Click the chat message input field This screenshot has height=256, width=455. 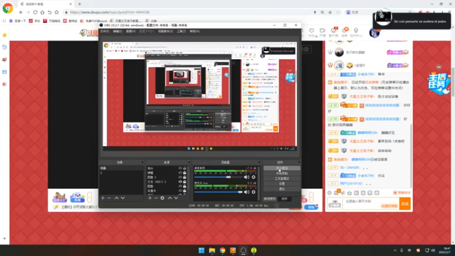coord(371,204)
